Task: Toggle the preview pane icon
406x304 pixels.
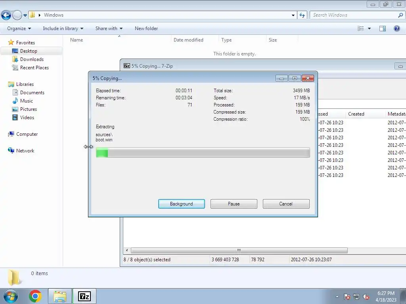Action: [x=383, y=28]
